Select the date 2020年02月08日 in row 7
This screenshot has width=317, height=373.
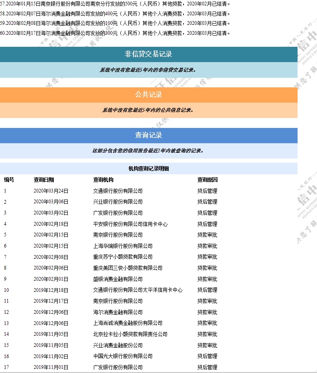click(x=51, y=257)
